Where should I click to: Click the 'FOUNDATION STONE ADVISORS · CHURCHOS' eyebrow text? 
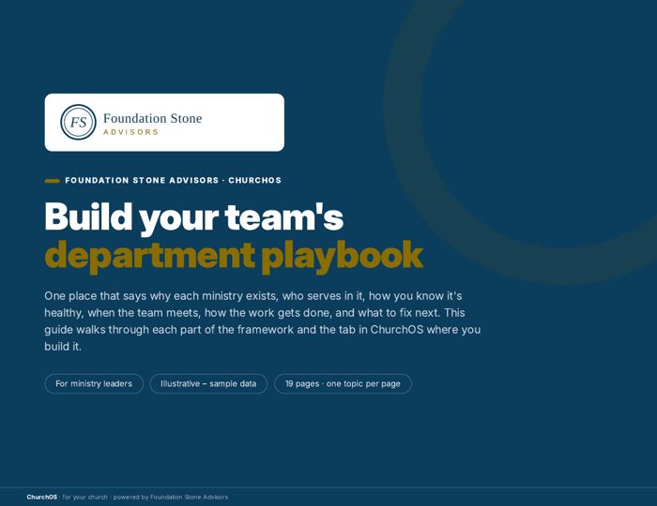pos(173,180)
